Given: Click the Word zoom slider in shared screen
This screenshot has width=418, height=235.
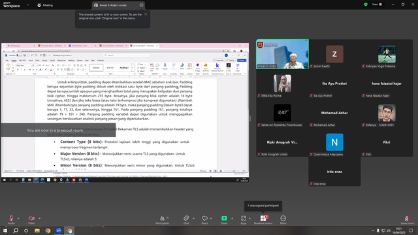Looking at the screenshot, I should tap(233, 171).
